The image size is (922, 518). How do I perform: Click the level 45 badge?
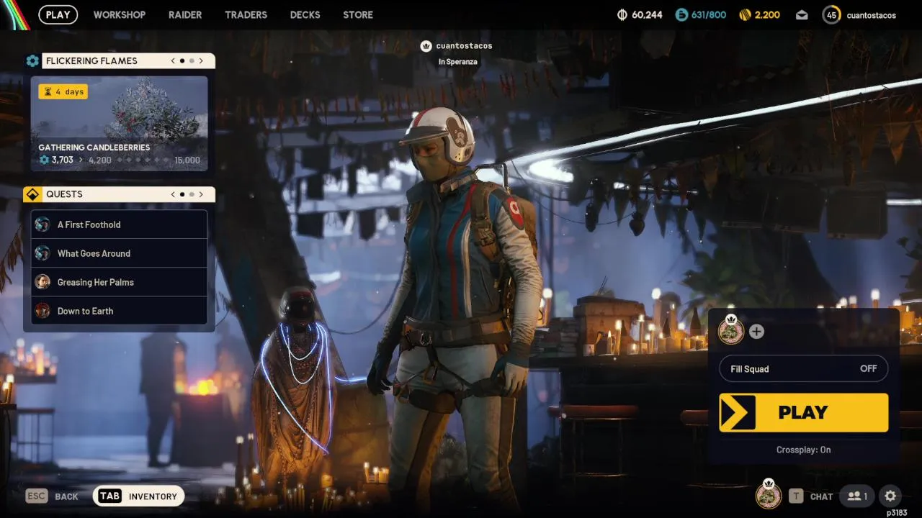(x=831, y=14)
